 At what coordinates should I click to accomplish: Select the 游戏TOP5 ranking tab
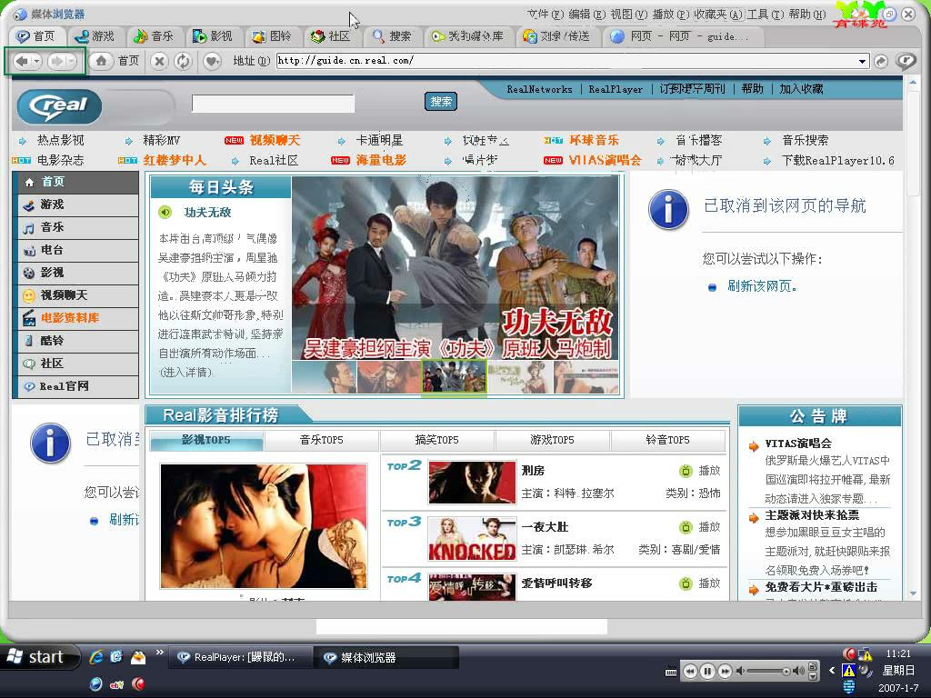[x=552, y=440]
